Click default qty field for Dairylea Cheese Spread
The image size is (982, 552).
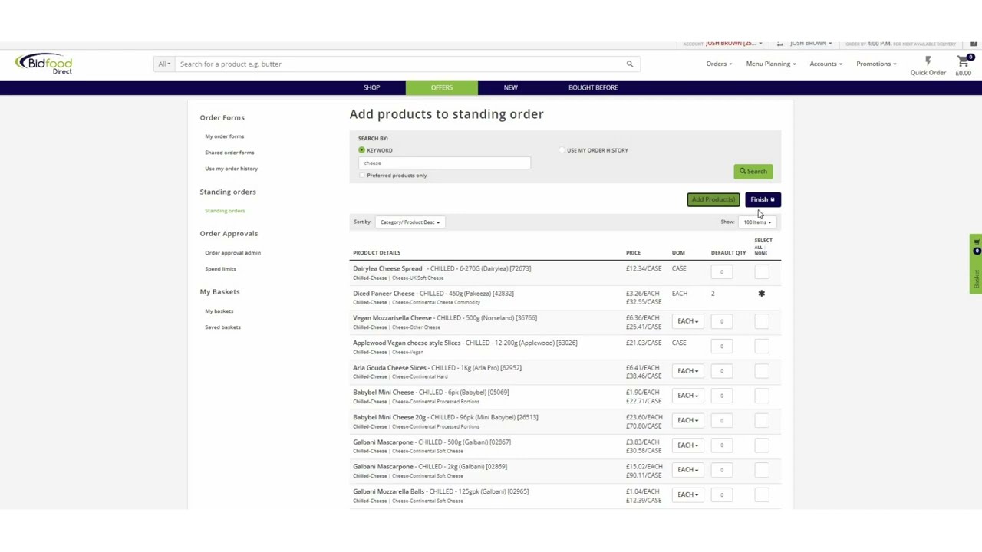pos(721,272)
